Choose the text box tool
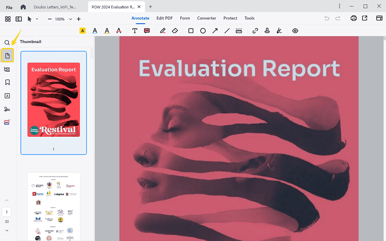 135,31
